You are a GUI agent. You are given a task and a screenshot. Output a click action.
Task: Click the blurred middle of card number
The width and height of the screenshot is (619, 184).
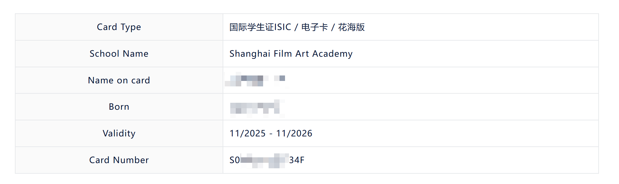(x=264, y=160)
